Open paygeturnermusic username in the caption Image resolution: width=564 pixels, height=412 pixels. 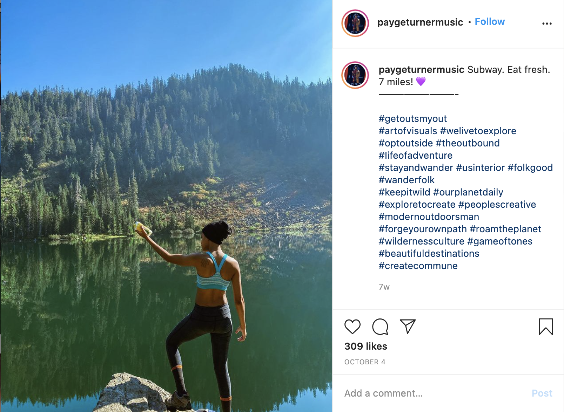pos(421,70)
